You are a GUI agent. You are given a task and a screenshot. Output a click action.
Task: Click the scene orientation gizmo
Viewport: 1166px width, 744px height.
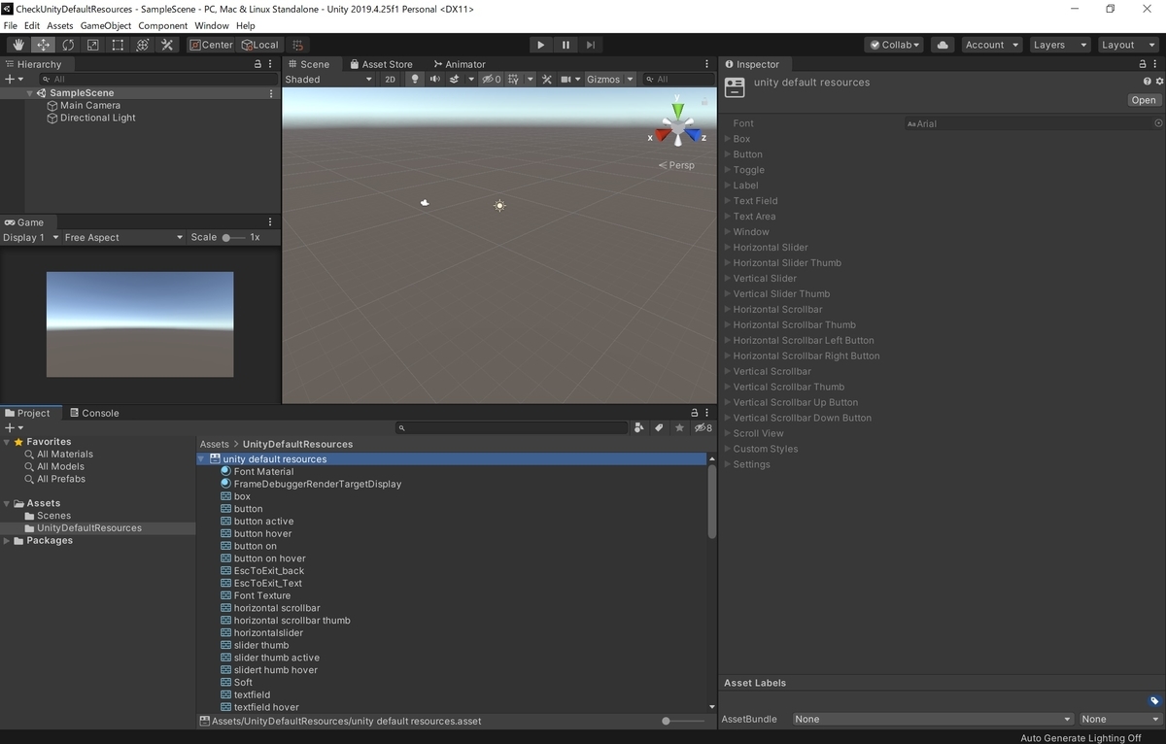click(677, 128)
